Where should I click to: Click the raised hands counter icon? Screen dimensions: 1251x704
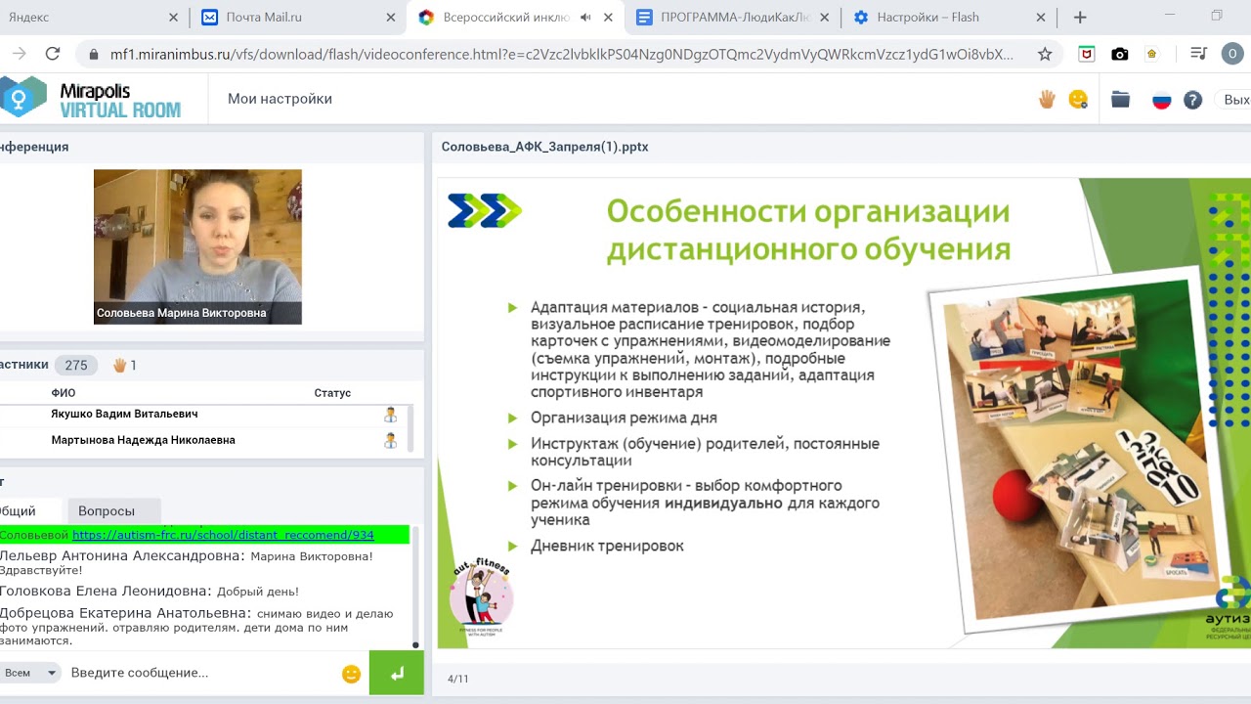pos(120,365)
